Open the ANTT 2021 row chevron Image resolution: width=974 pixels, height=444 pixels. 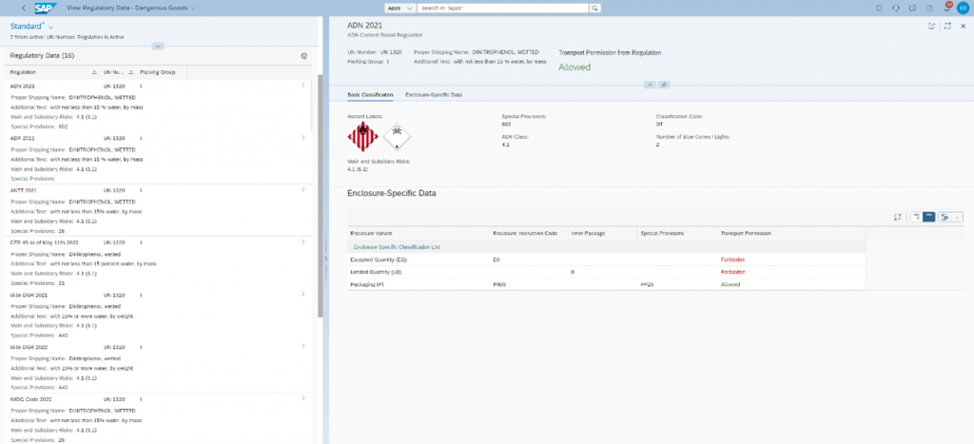point(303,189)
